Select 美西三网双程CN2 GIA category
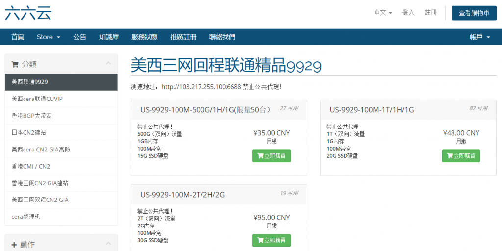The height and width of the screenshot is (251, 502). tap(61, 200)
